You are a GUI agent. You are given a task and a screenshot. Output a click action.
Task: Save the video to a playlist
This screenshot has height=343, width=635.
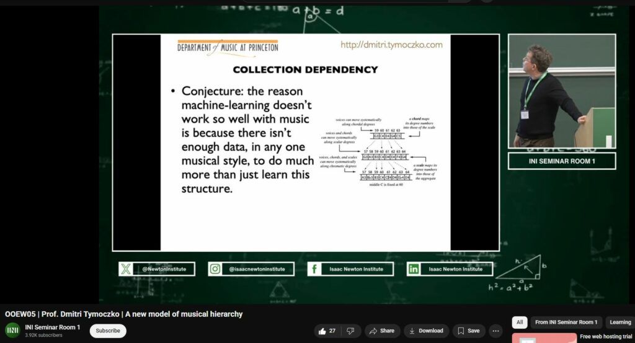click(469, 331)
